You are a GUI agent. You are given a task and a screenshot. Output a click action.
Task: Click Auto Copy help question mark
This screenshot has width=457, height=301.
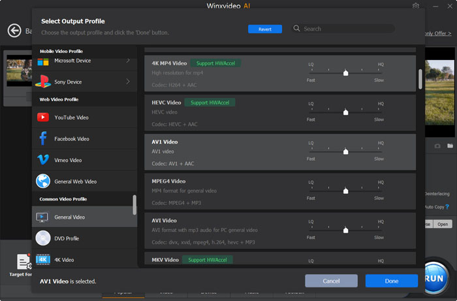(447, 206)
